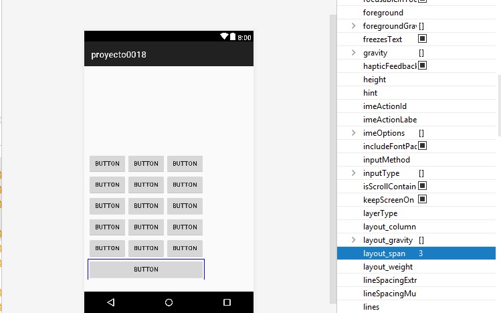Image resolution: width=501 pixels, height=313 pixels.
Task: Expand the foregroundGravity property
Action: 353,26
